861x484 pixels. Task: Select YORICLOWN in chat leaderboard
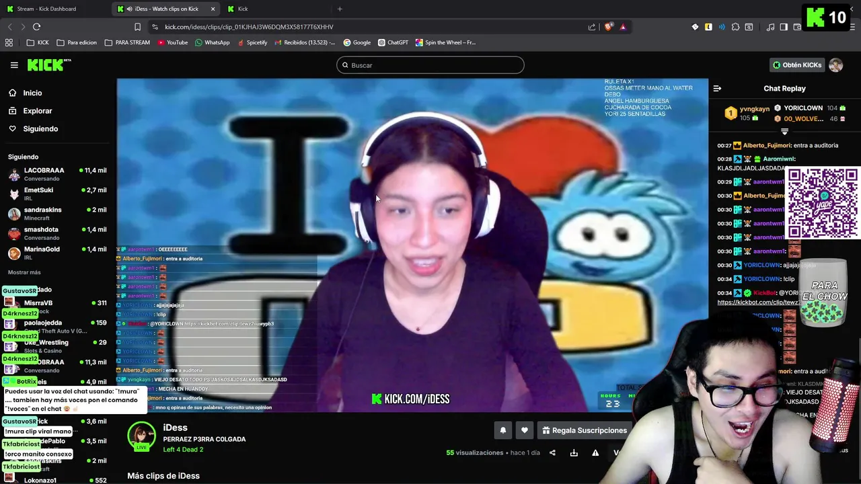click(x=803, y=108)
